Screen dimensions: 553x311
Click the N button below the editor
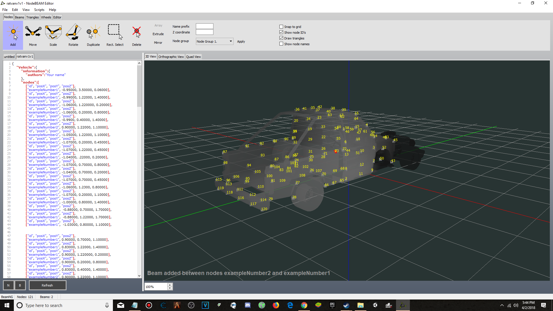click(x=8, y=285)
